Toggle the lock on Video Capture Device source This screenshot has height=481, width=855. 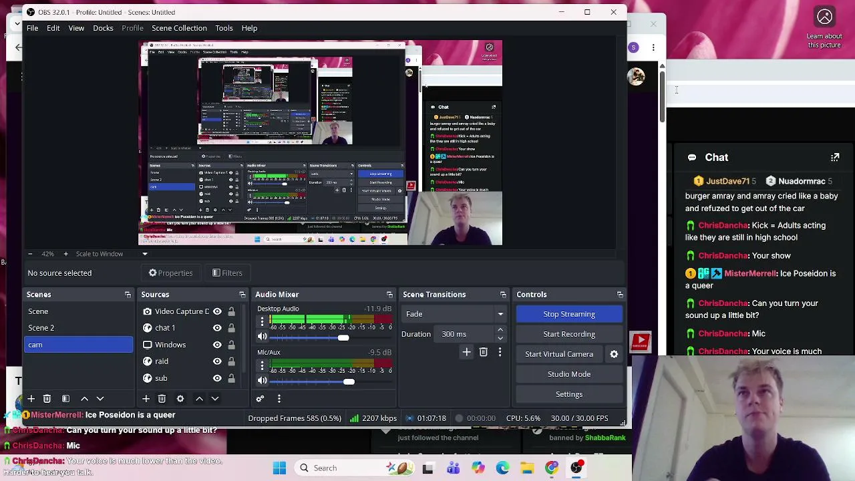point(231,311)
